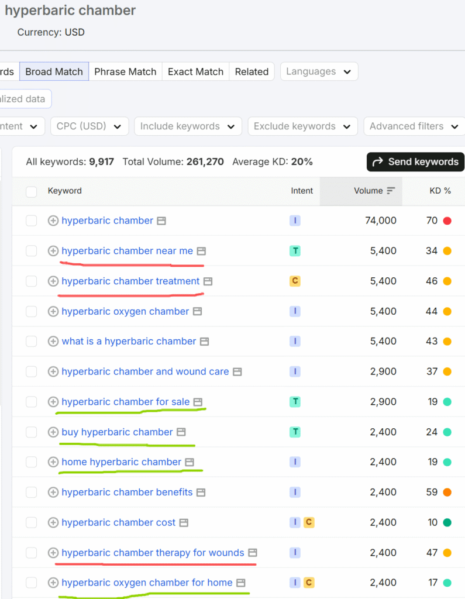Screen dimensions: 465x599
Task: Open SERP icon for 'hyperbaric oxygen chamber'
Action: point(197,311)
